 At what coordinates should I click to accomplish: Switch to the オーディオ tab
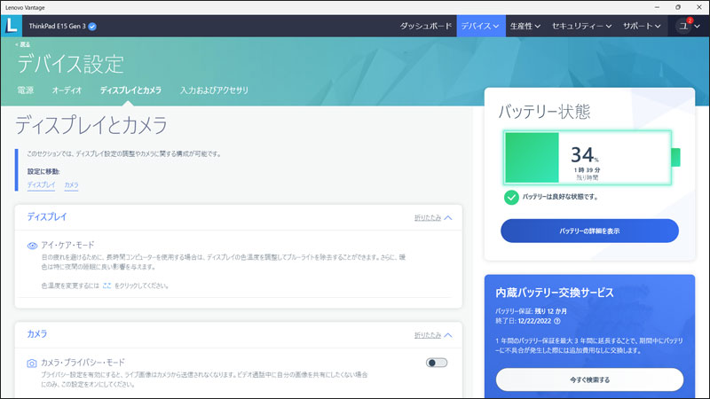click(67, 90)
